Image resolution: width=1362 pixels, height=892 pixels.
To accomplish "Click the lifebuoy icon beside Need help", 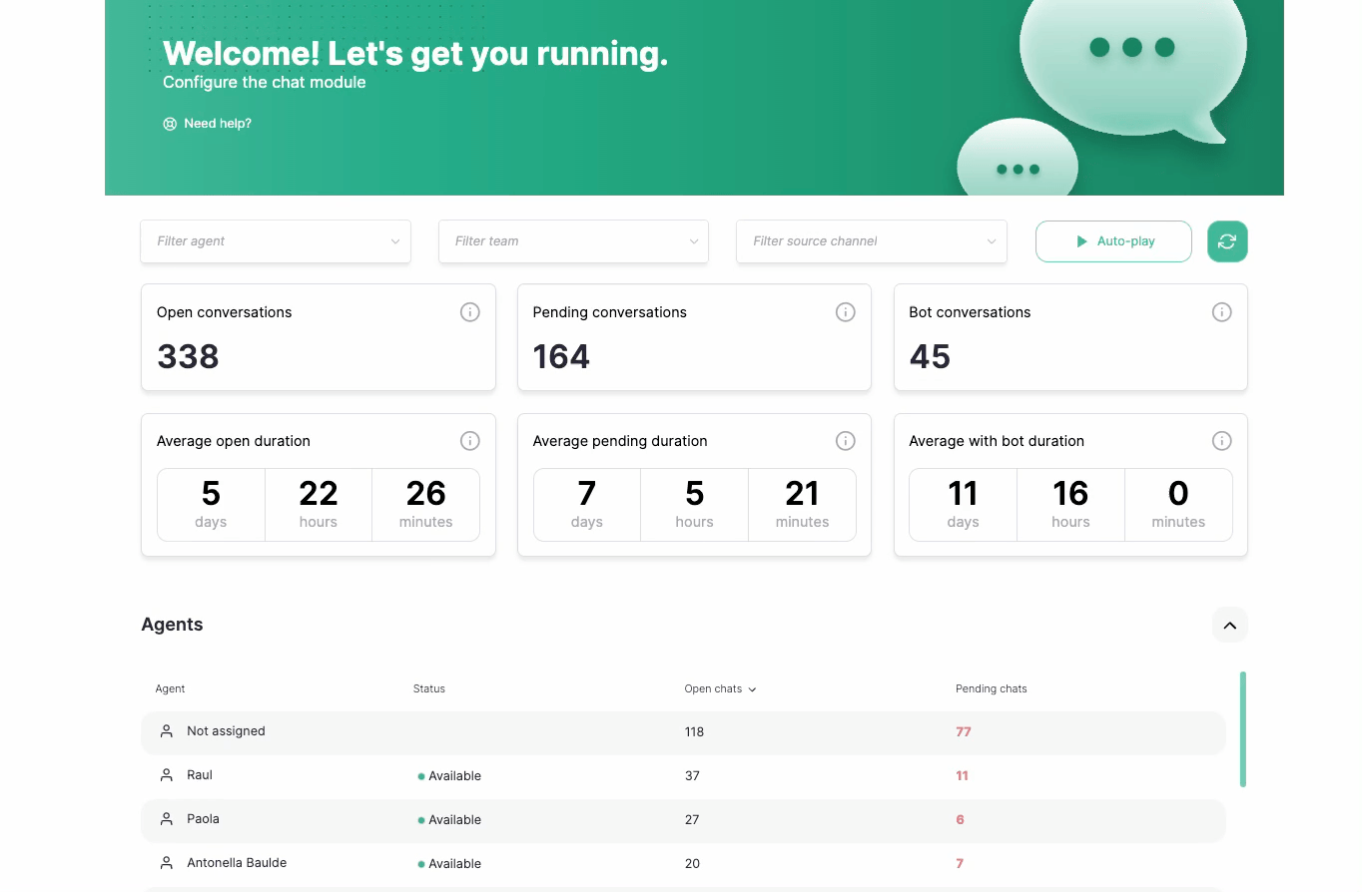I will point(170,124).
